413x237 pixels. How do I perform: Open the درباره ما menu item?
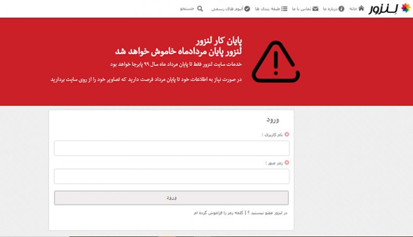[330, 9]
